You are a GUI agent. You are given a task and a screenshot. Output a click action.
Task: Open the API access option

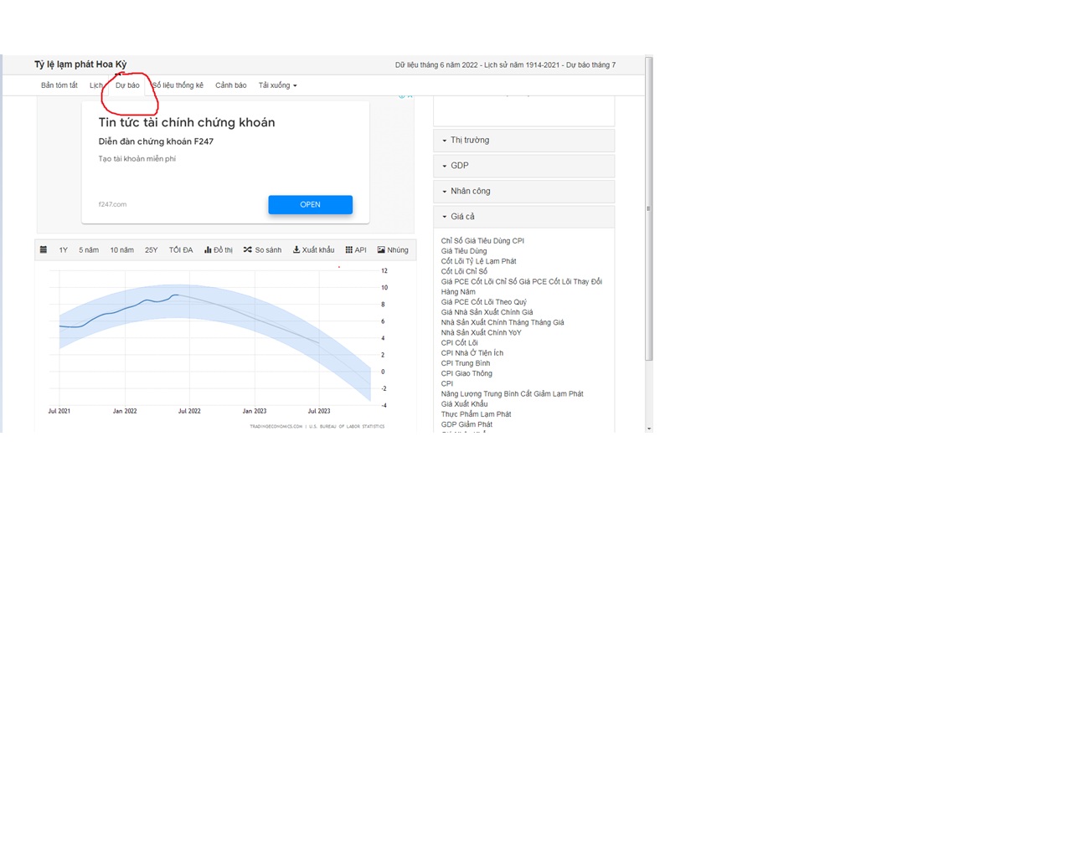tap(356, 249)
